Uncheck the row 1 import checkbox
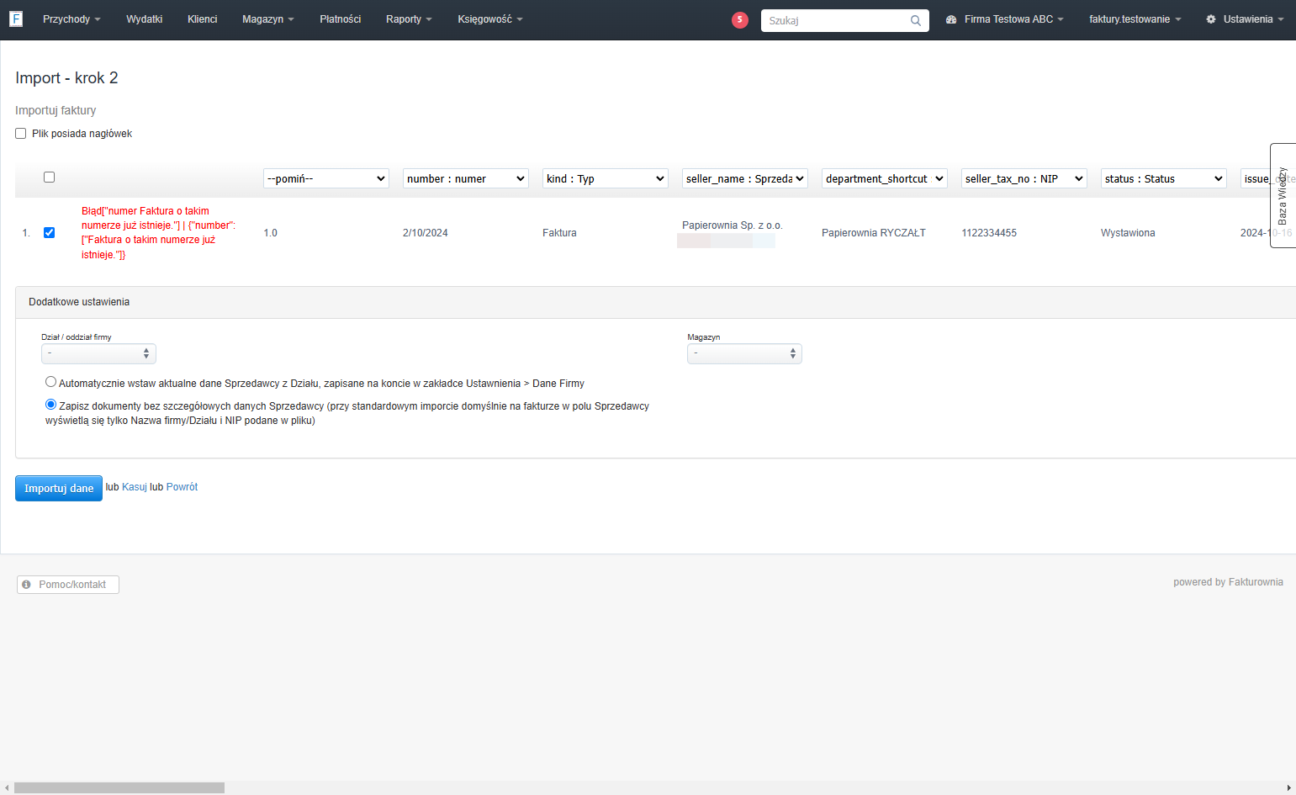This screenshot has height=795, width=1296. 49,232
